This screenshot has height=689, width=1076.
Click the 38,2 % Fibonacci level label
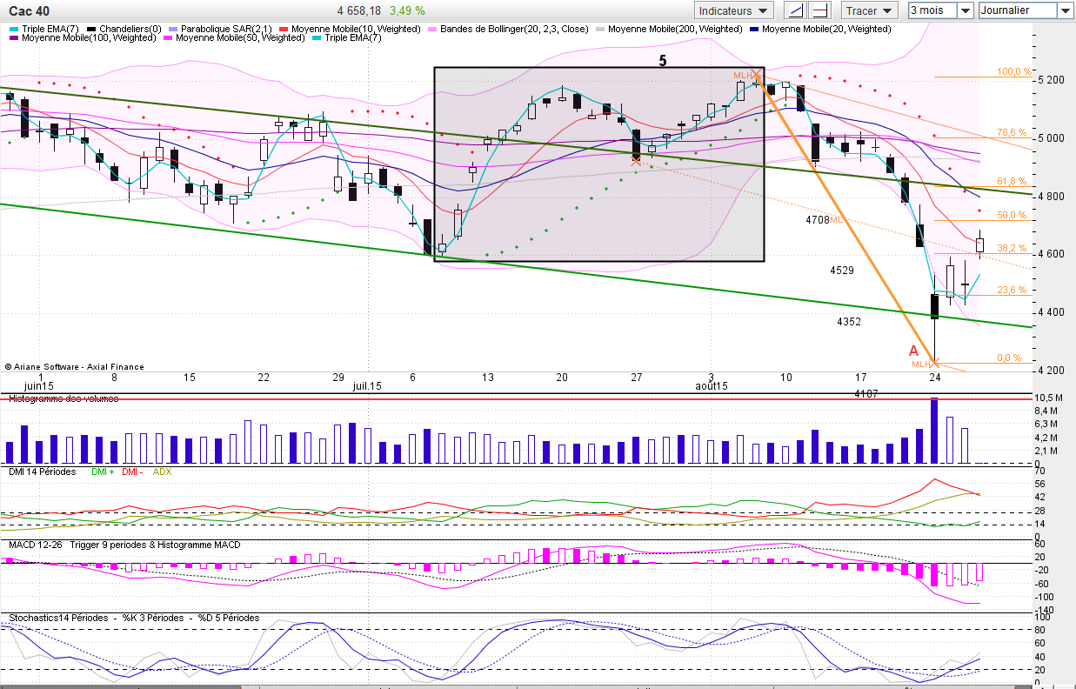click(1013, 248)
